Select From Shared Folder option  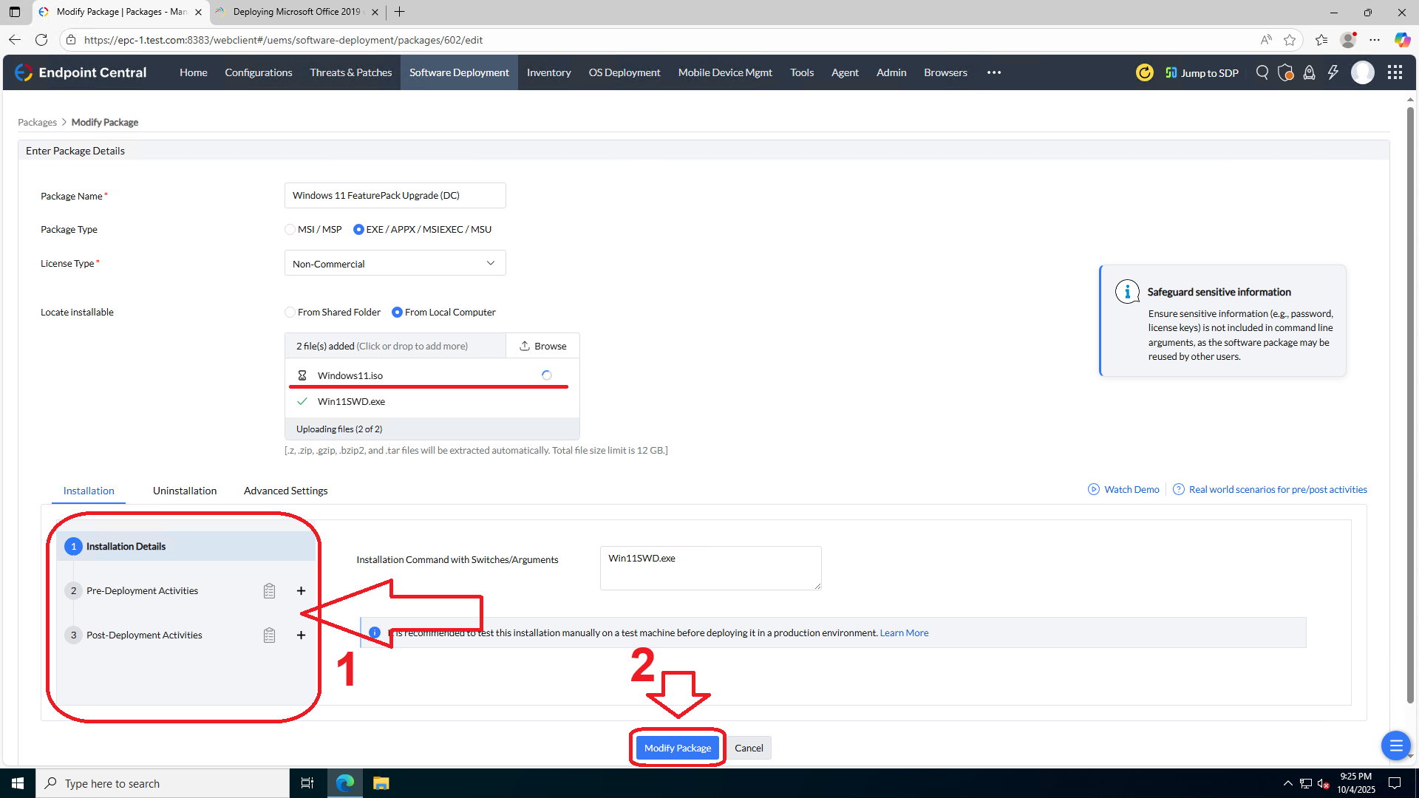(290, 313)
